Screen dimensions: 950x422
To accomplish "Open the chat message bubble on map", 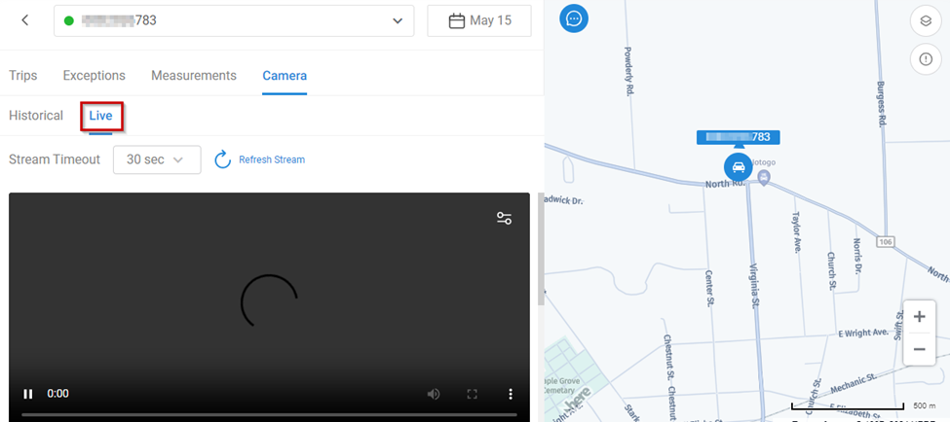I will coord(574,18).
